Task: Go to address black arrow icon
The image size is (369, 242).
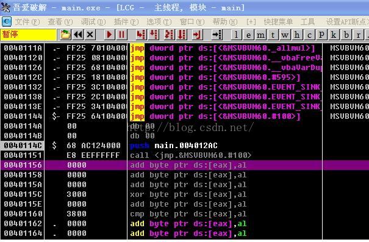Action: point(217,35)
